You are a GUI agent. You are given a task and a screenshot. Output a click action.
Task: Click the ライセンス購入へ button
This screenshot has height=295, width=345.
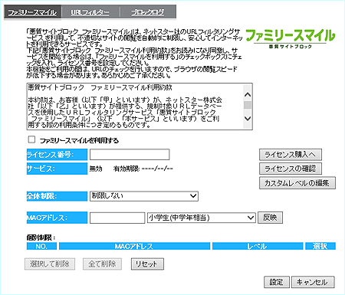coord(291,155)
